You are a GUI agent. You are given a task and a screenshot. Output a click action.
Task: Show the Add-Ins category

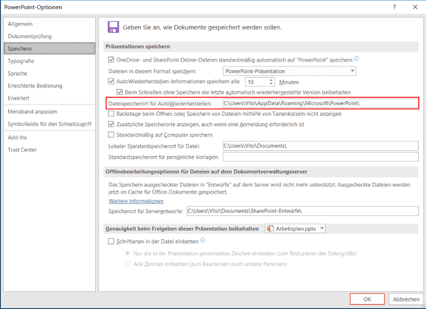coord(49,137)
